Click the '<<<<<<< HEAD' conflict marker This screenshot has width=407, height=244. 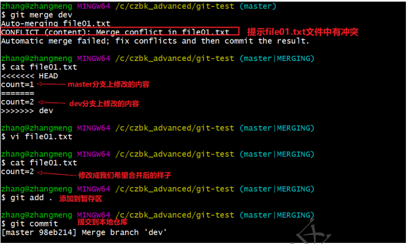[x=29, y=76]
